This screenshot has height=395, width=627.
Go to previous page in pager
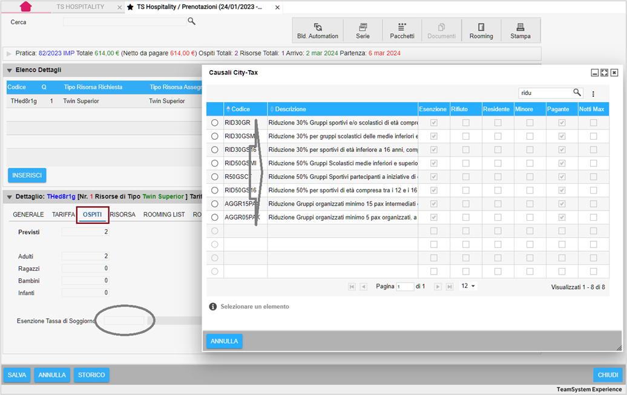click(x=364, y=287)
